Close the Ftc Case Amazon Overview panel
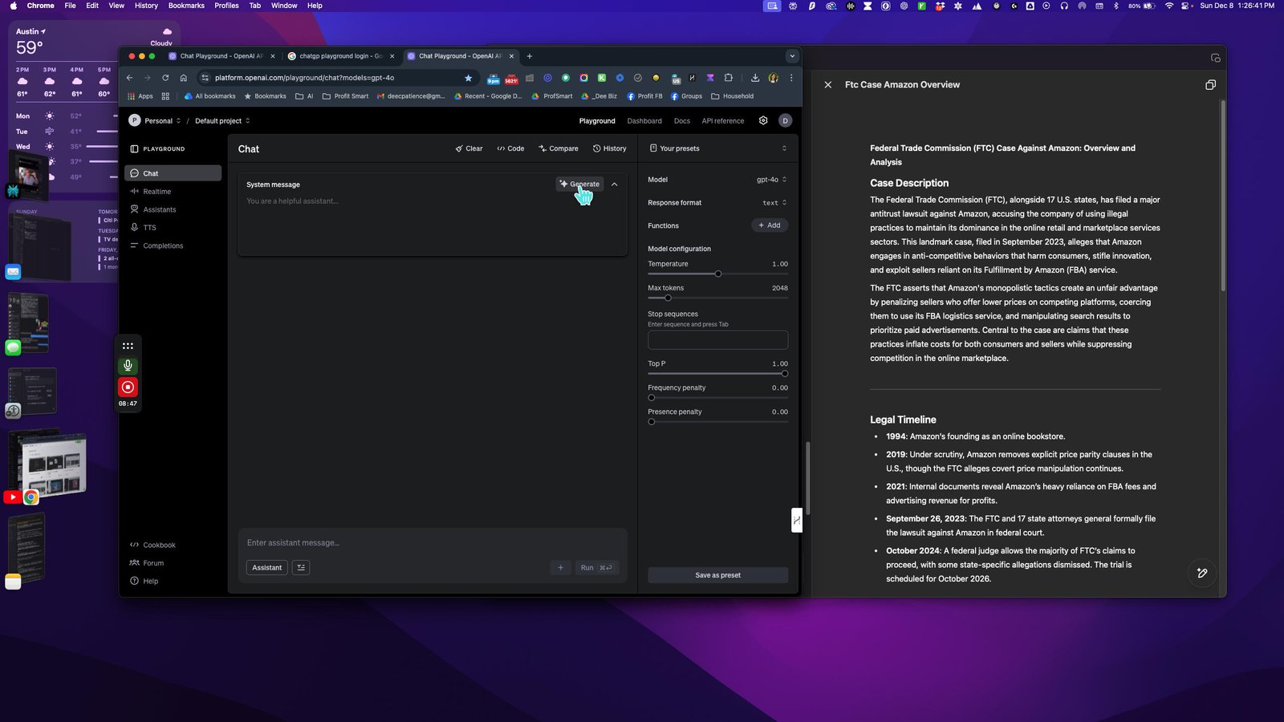 click(x=827, y=84)
